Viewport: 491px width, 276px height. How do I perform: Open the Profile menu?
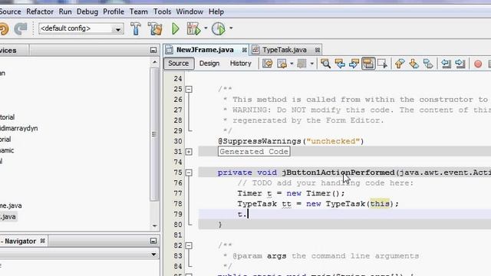coord(114,12)
